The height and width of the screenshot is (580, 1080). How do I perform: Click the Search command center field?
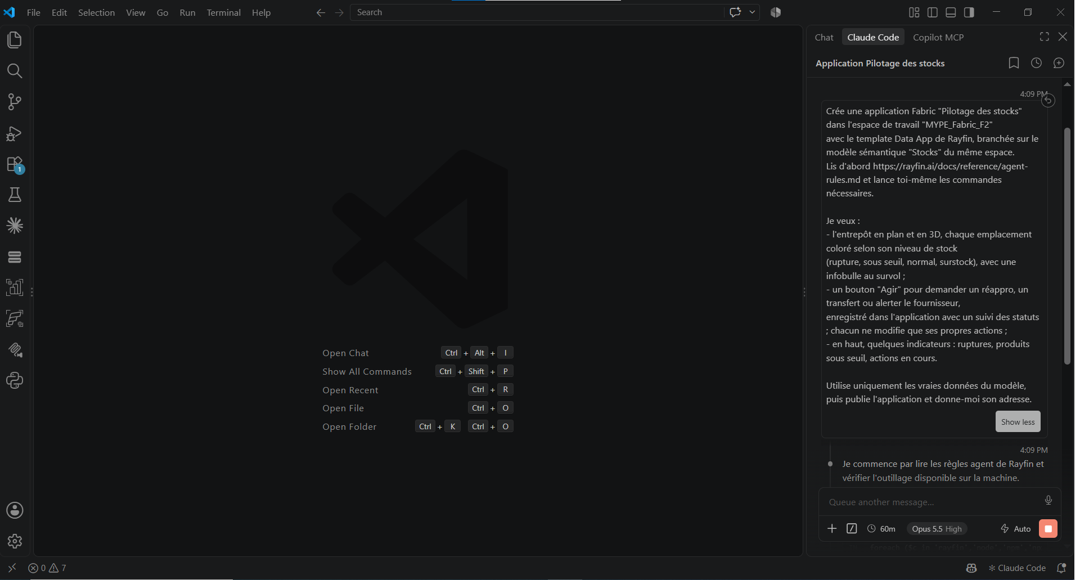point(537,12)
